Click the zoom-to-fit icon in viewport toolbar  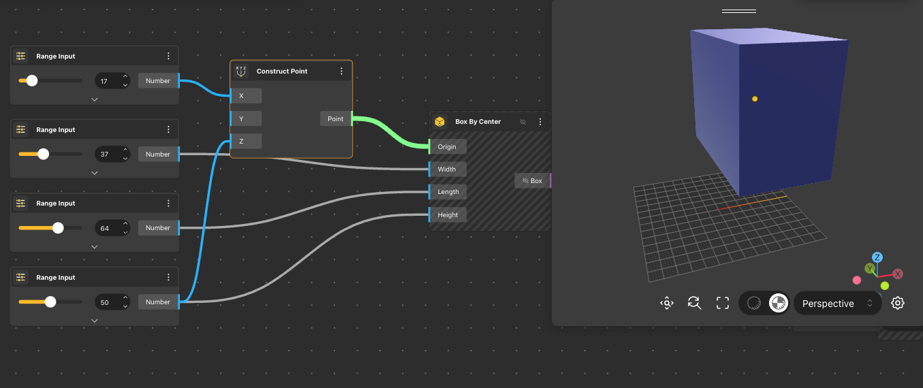coord(667,303)
